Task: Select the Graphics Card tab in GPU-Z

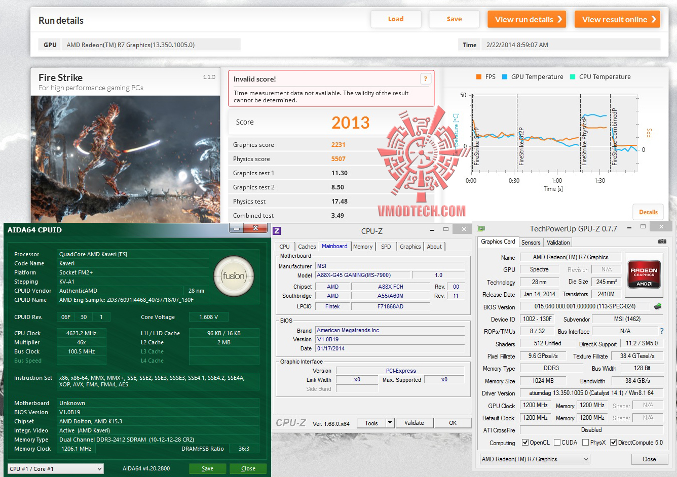Action: point(498,242)
